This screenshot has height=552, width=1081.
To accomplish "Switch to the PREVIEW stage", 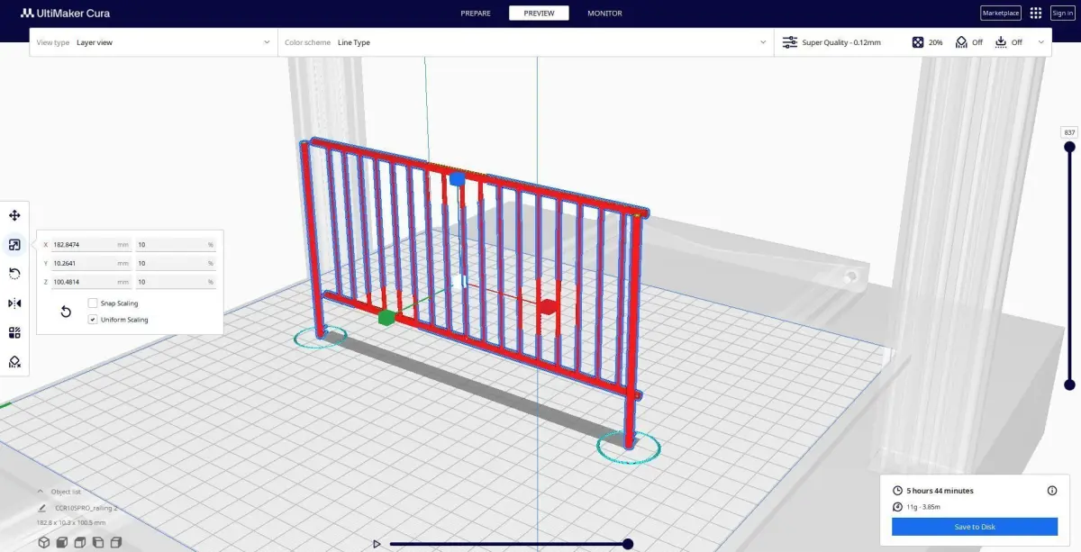I will pyautogui.click(x=539, y=14).
